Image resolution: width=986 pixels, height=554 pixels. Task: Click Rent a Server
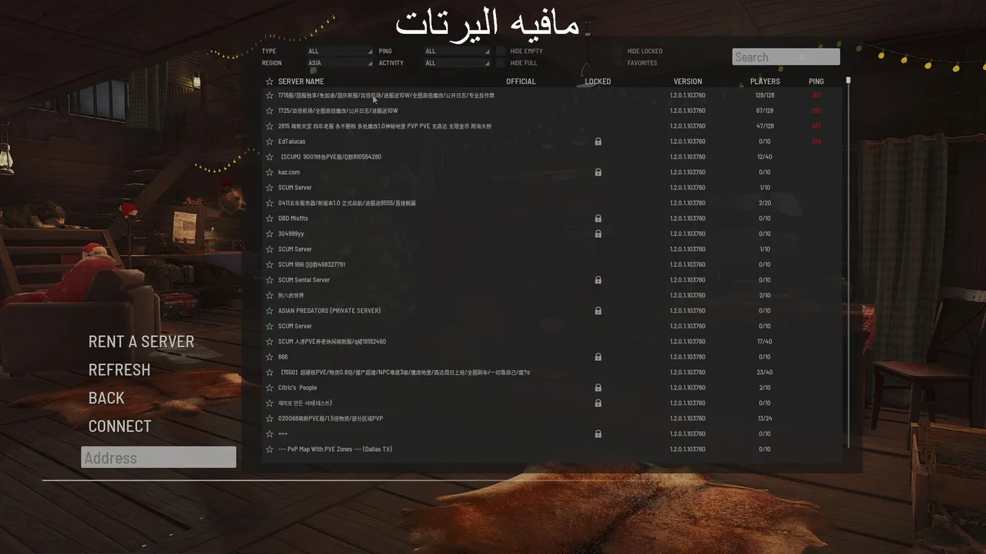click(x=141, y=342)
